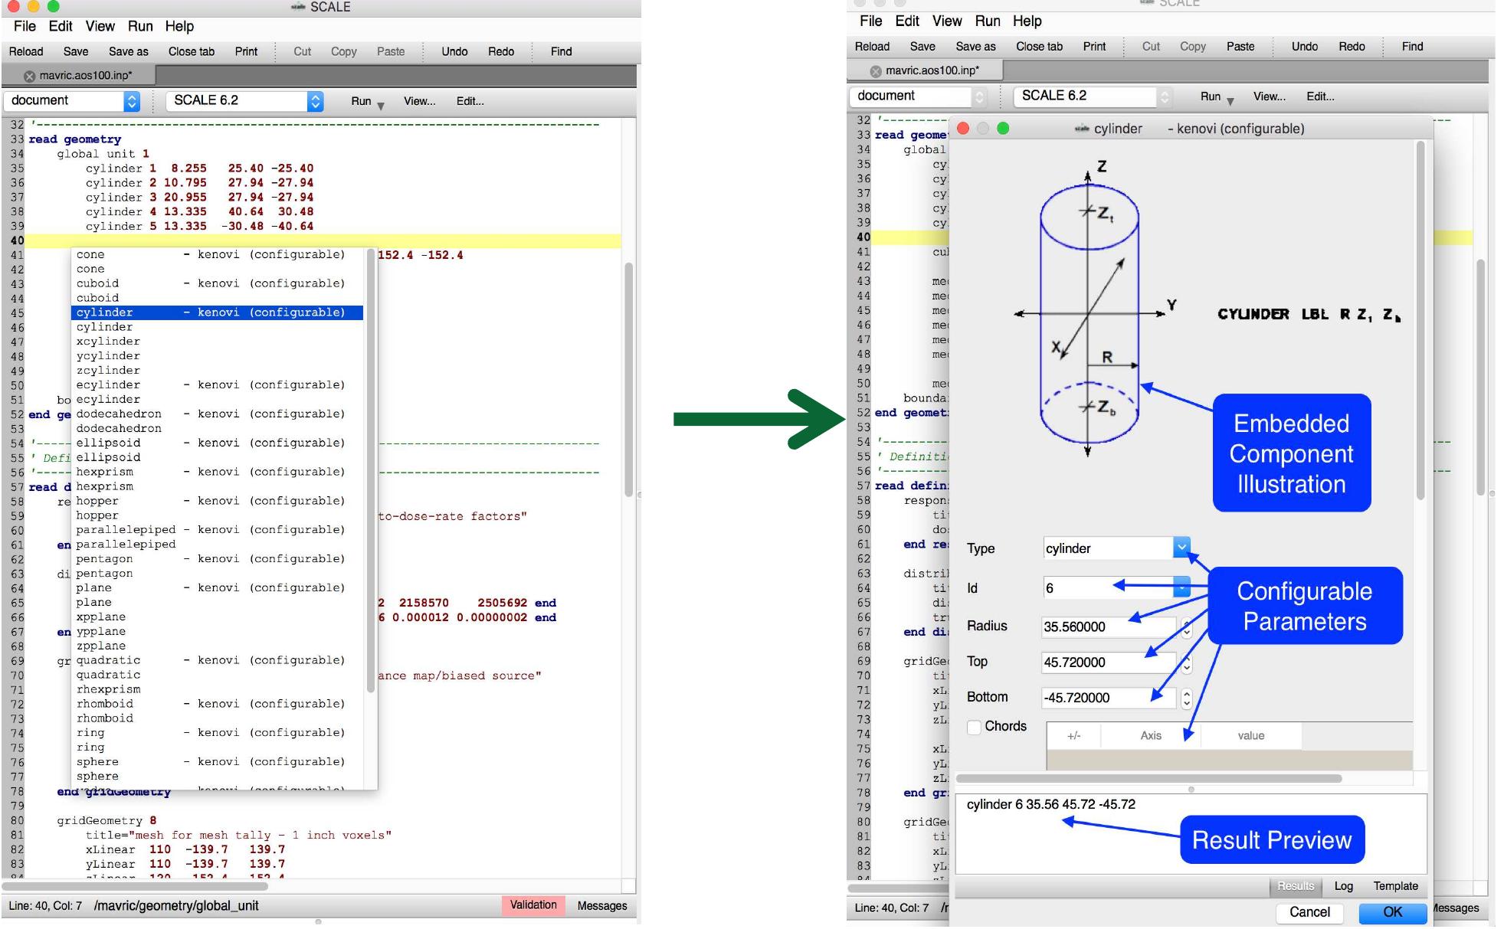The width and height of the screenshot is (1504, 929).
Task: Reload the current input file
Action: [x=26, y=51]
